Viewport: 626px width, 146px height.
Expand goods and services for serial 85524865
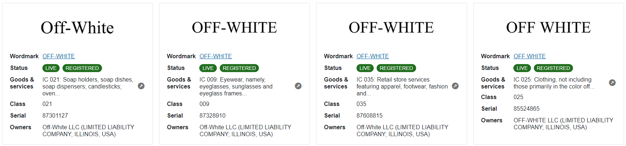click(x=612, y=83)
